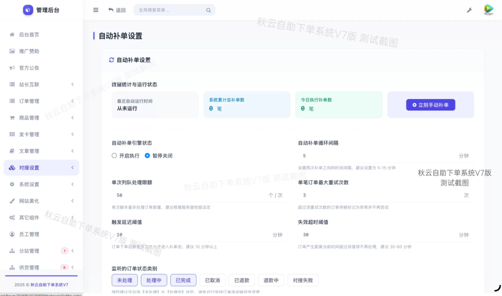Click sitemap icon beside 供货管理
This screenshot has height=296, width=502.
12,268
